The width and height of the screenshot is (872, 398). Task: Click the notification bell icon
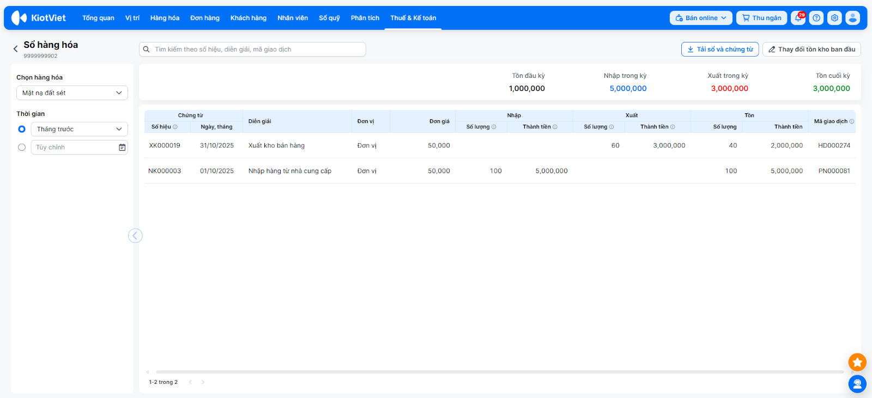[798, 18]
